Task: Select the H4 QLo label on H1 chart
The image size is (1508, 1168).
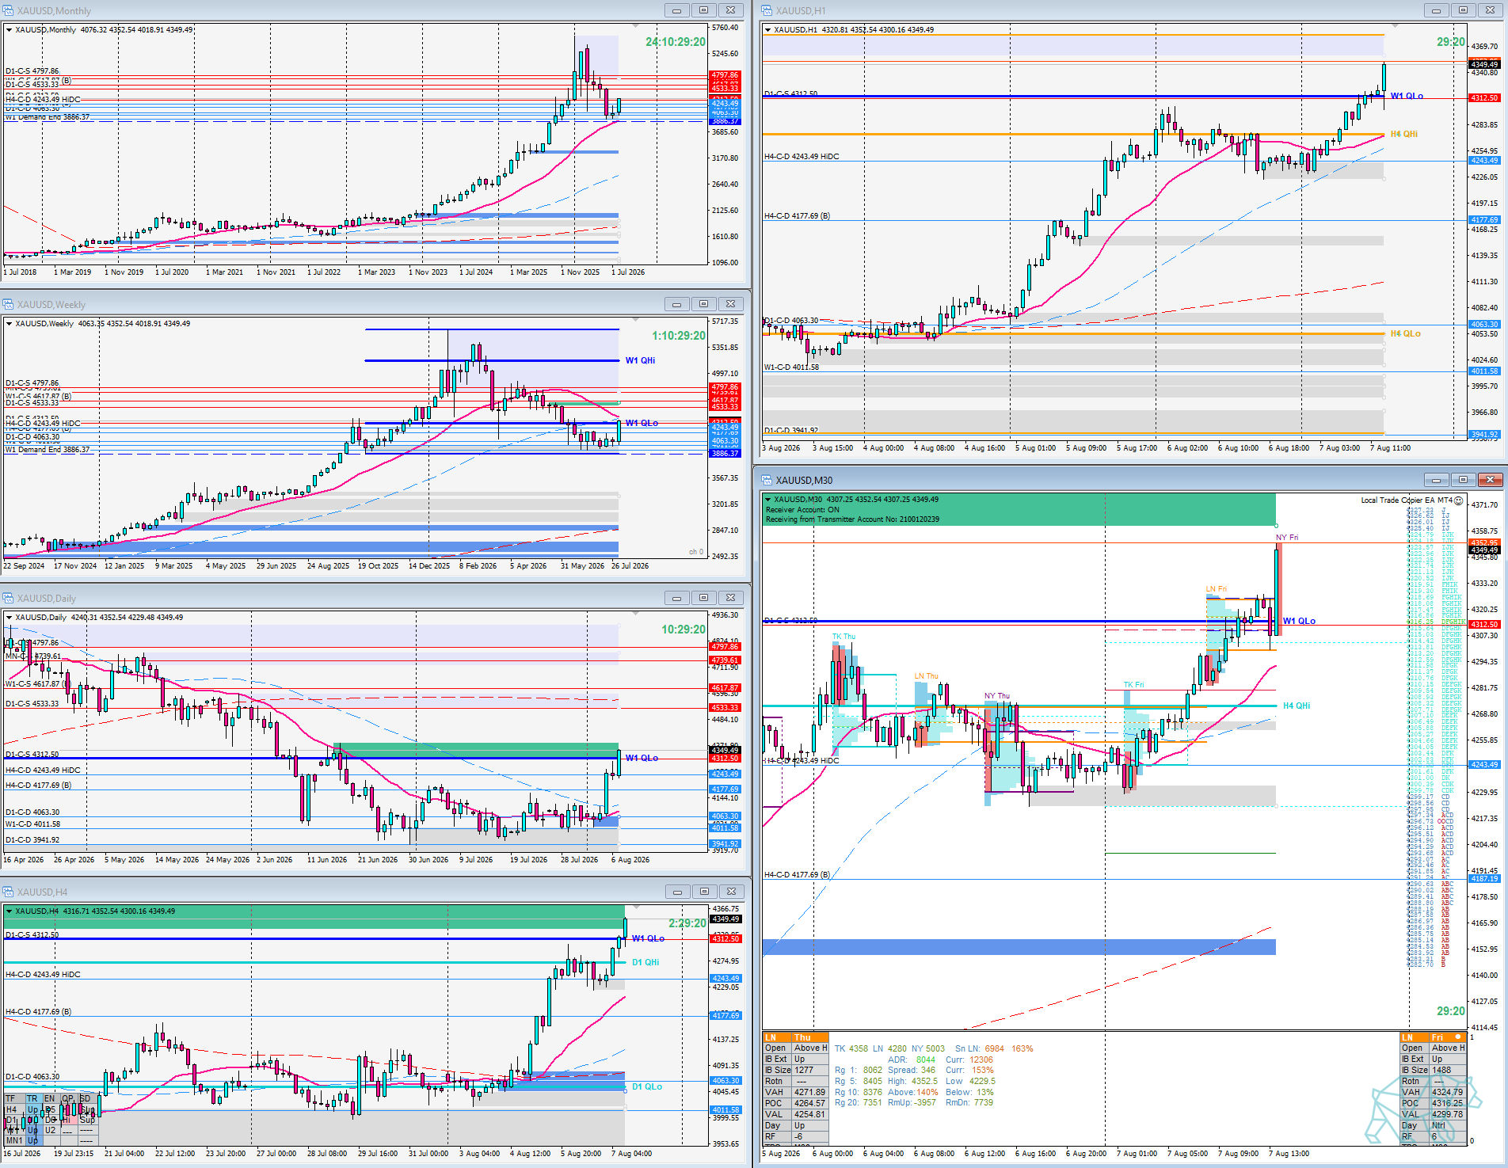Action: [x=1405, y=334]
